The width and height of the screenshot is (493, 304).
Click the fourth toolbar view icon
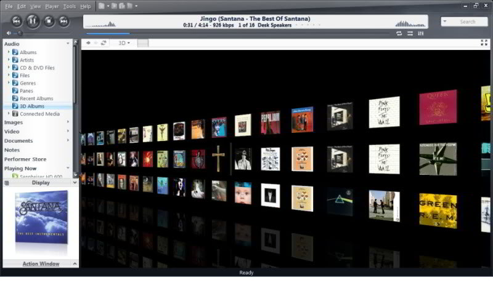(x=129, y=6)
